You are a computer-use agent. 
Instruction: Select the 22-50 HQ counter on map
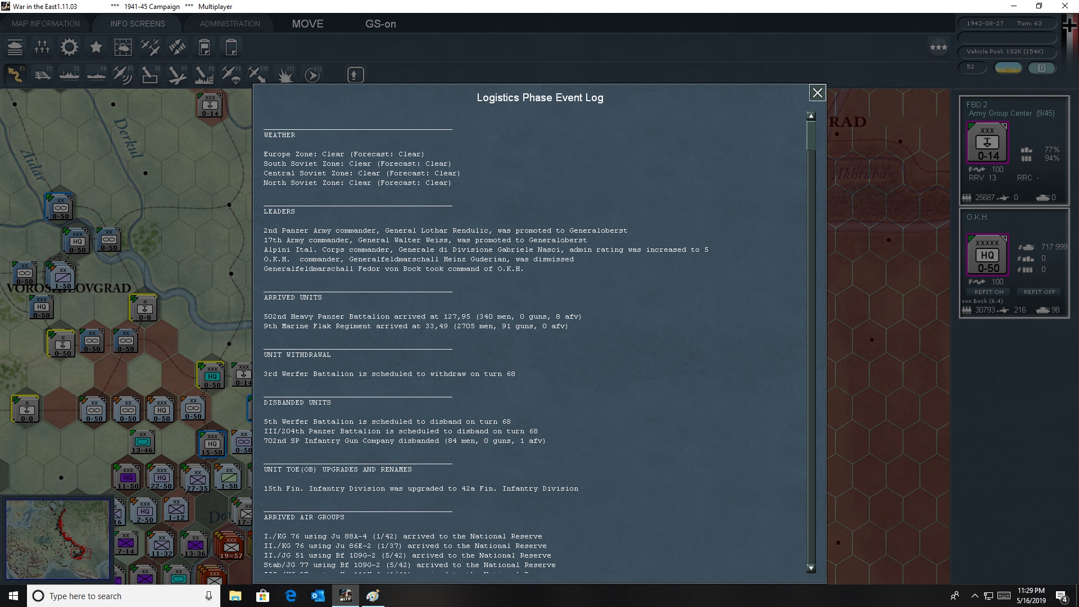click(x=161, y=477)
